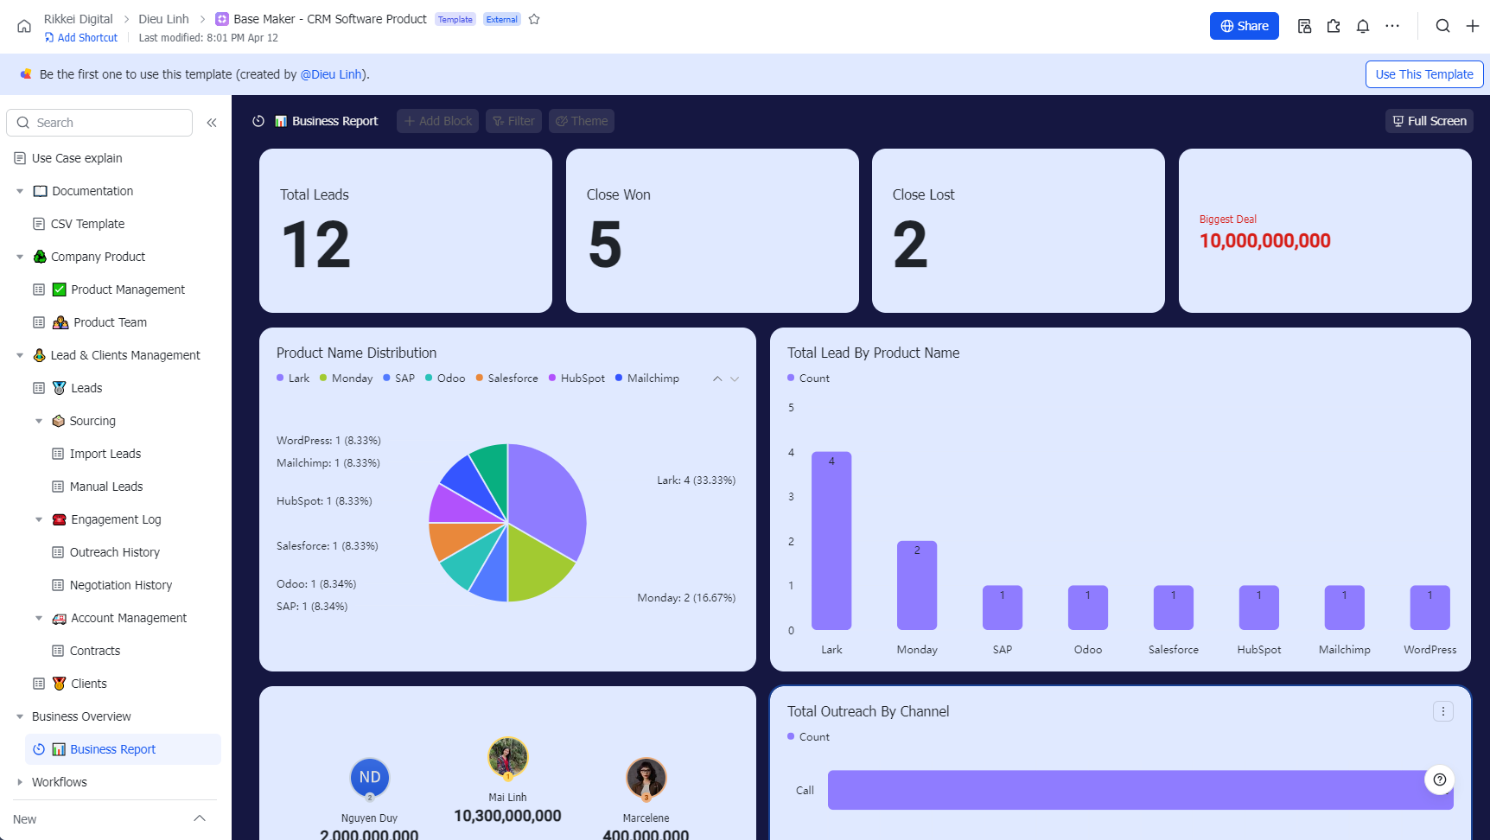Viewport: 1490px width, 840px height.
Task: Open the more options ellipsis in the header
Action: tap(1392, 26)
